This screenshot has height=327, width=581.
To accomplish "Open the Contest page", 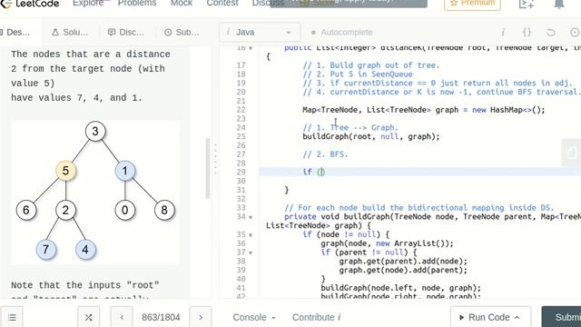I will pyautogui.click(x=222, y=4).
